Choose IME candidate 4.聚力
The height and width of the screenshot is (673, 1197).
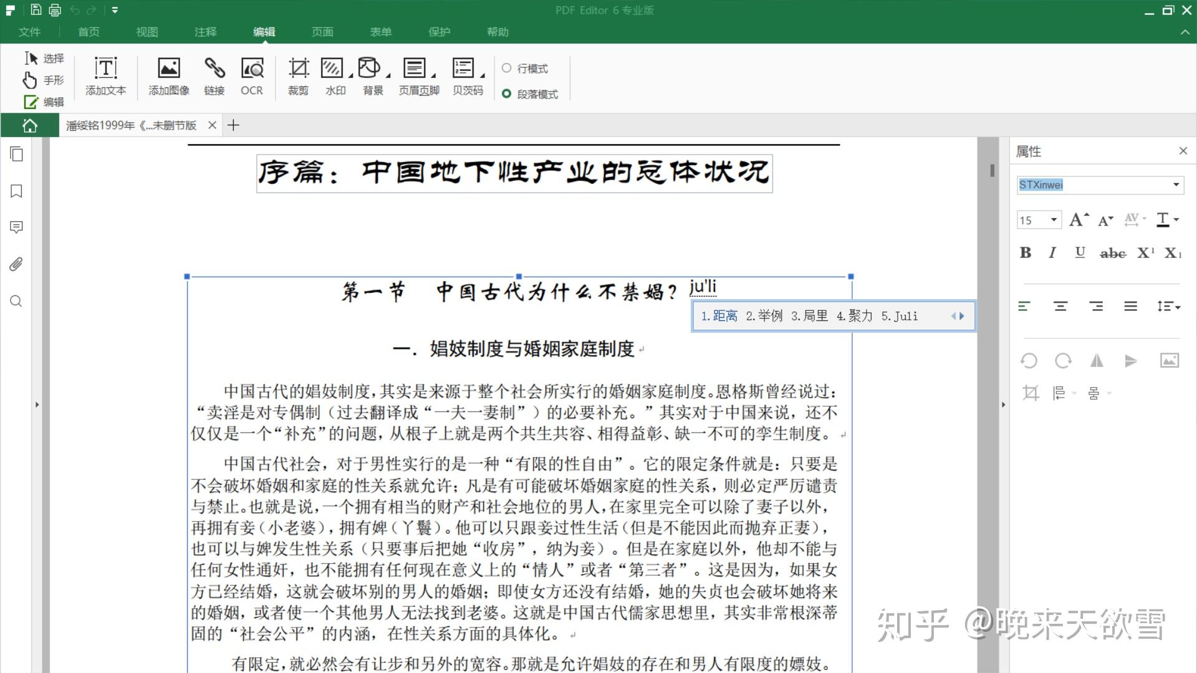pyautogui.click(x=854, y=316)
